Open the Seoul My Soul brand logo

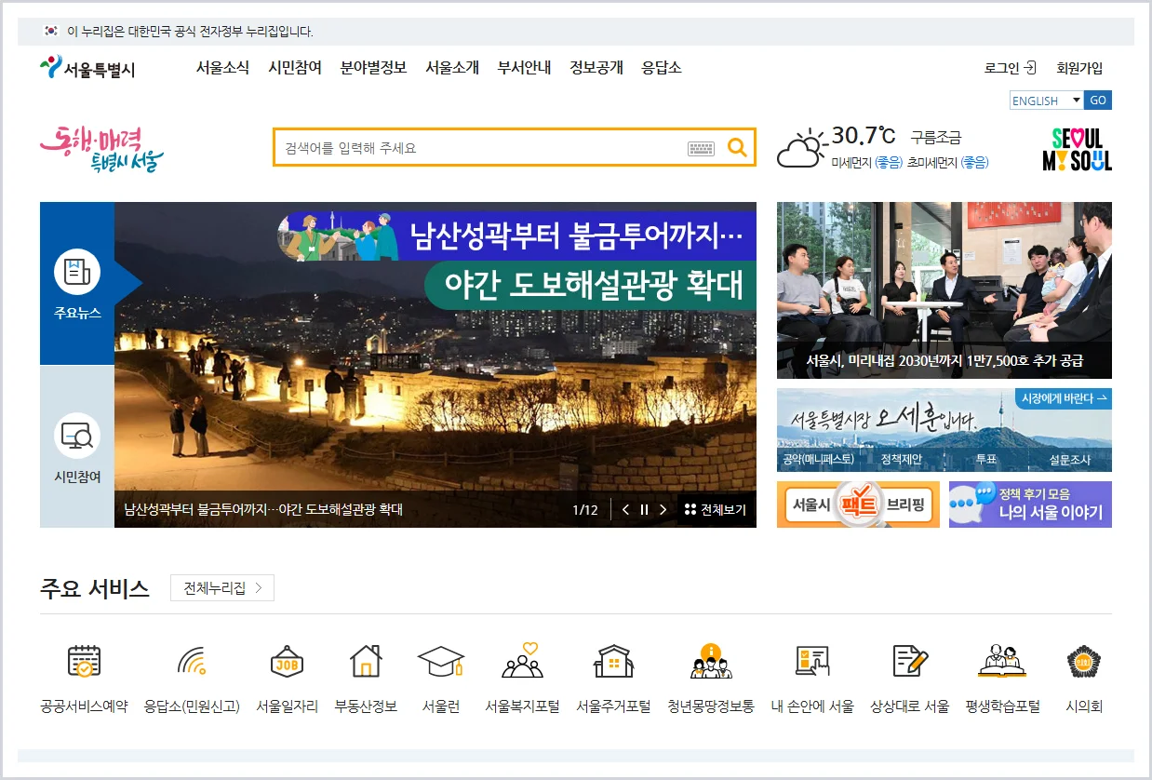coord(1077,150)
